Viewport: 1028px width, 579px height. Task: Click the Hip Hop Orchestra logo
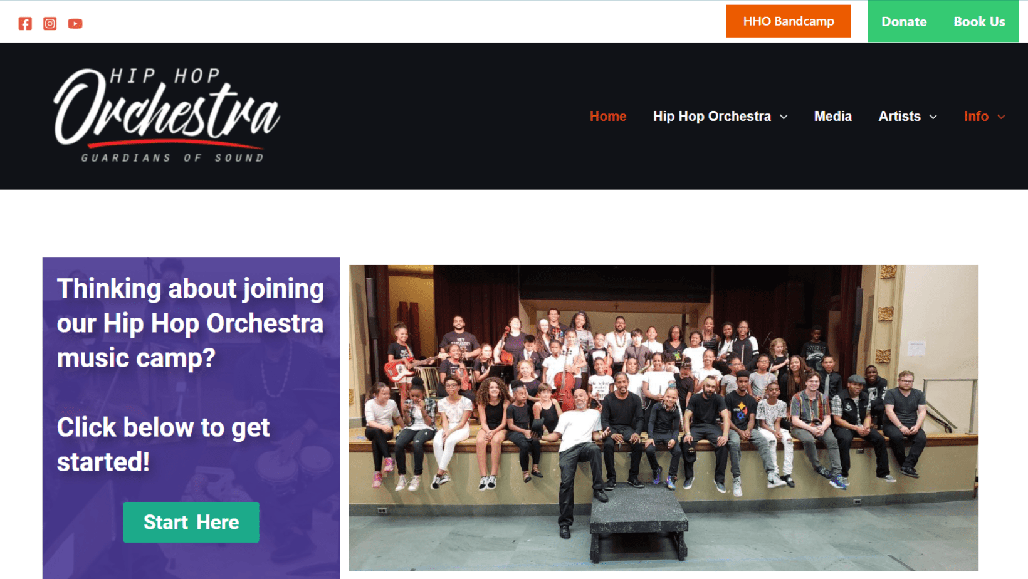click(167, 115)
